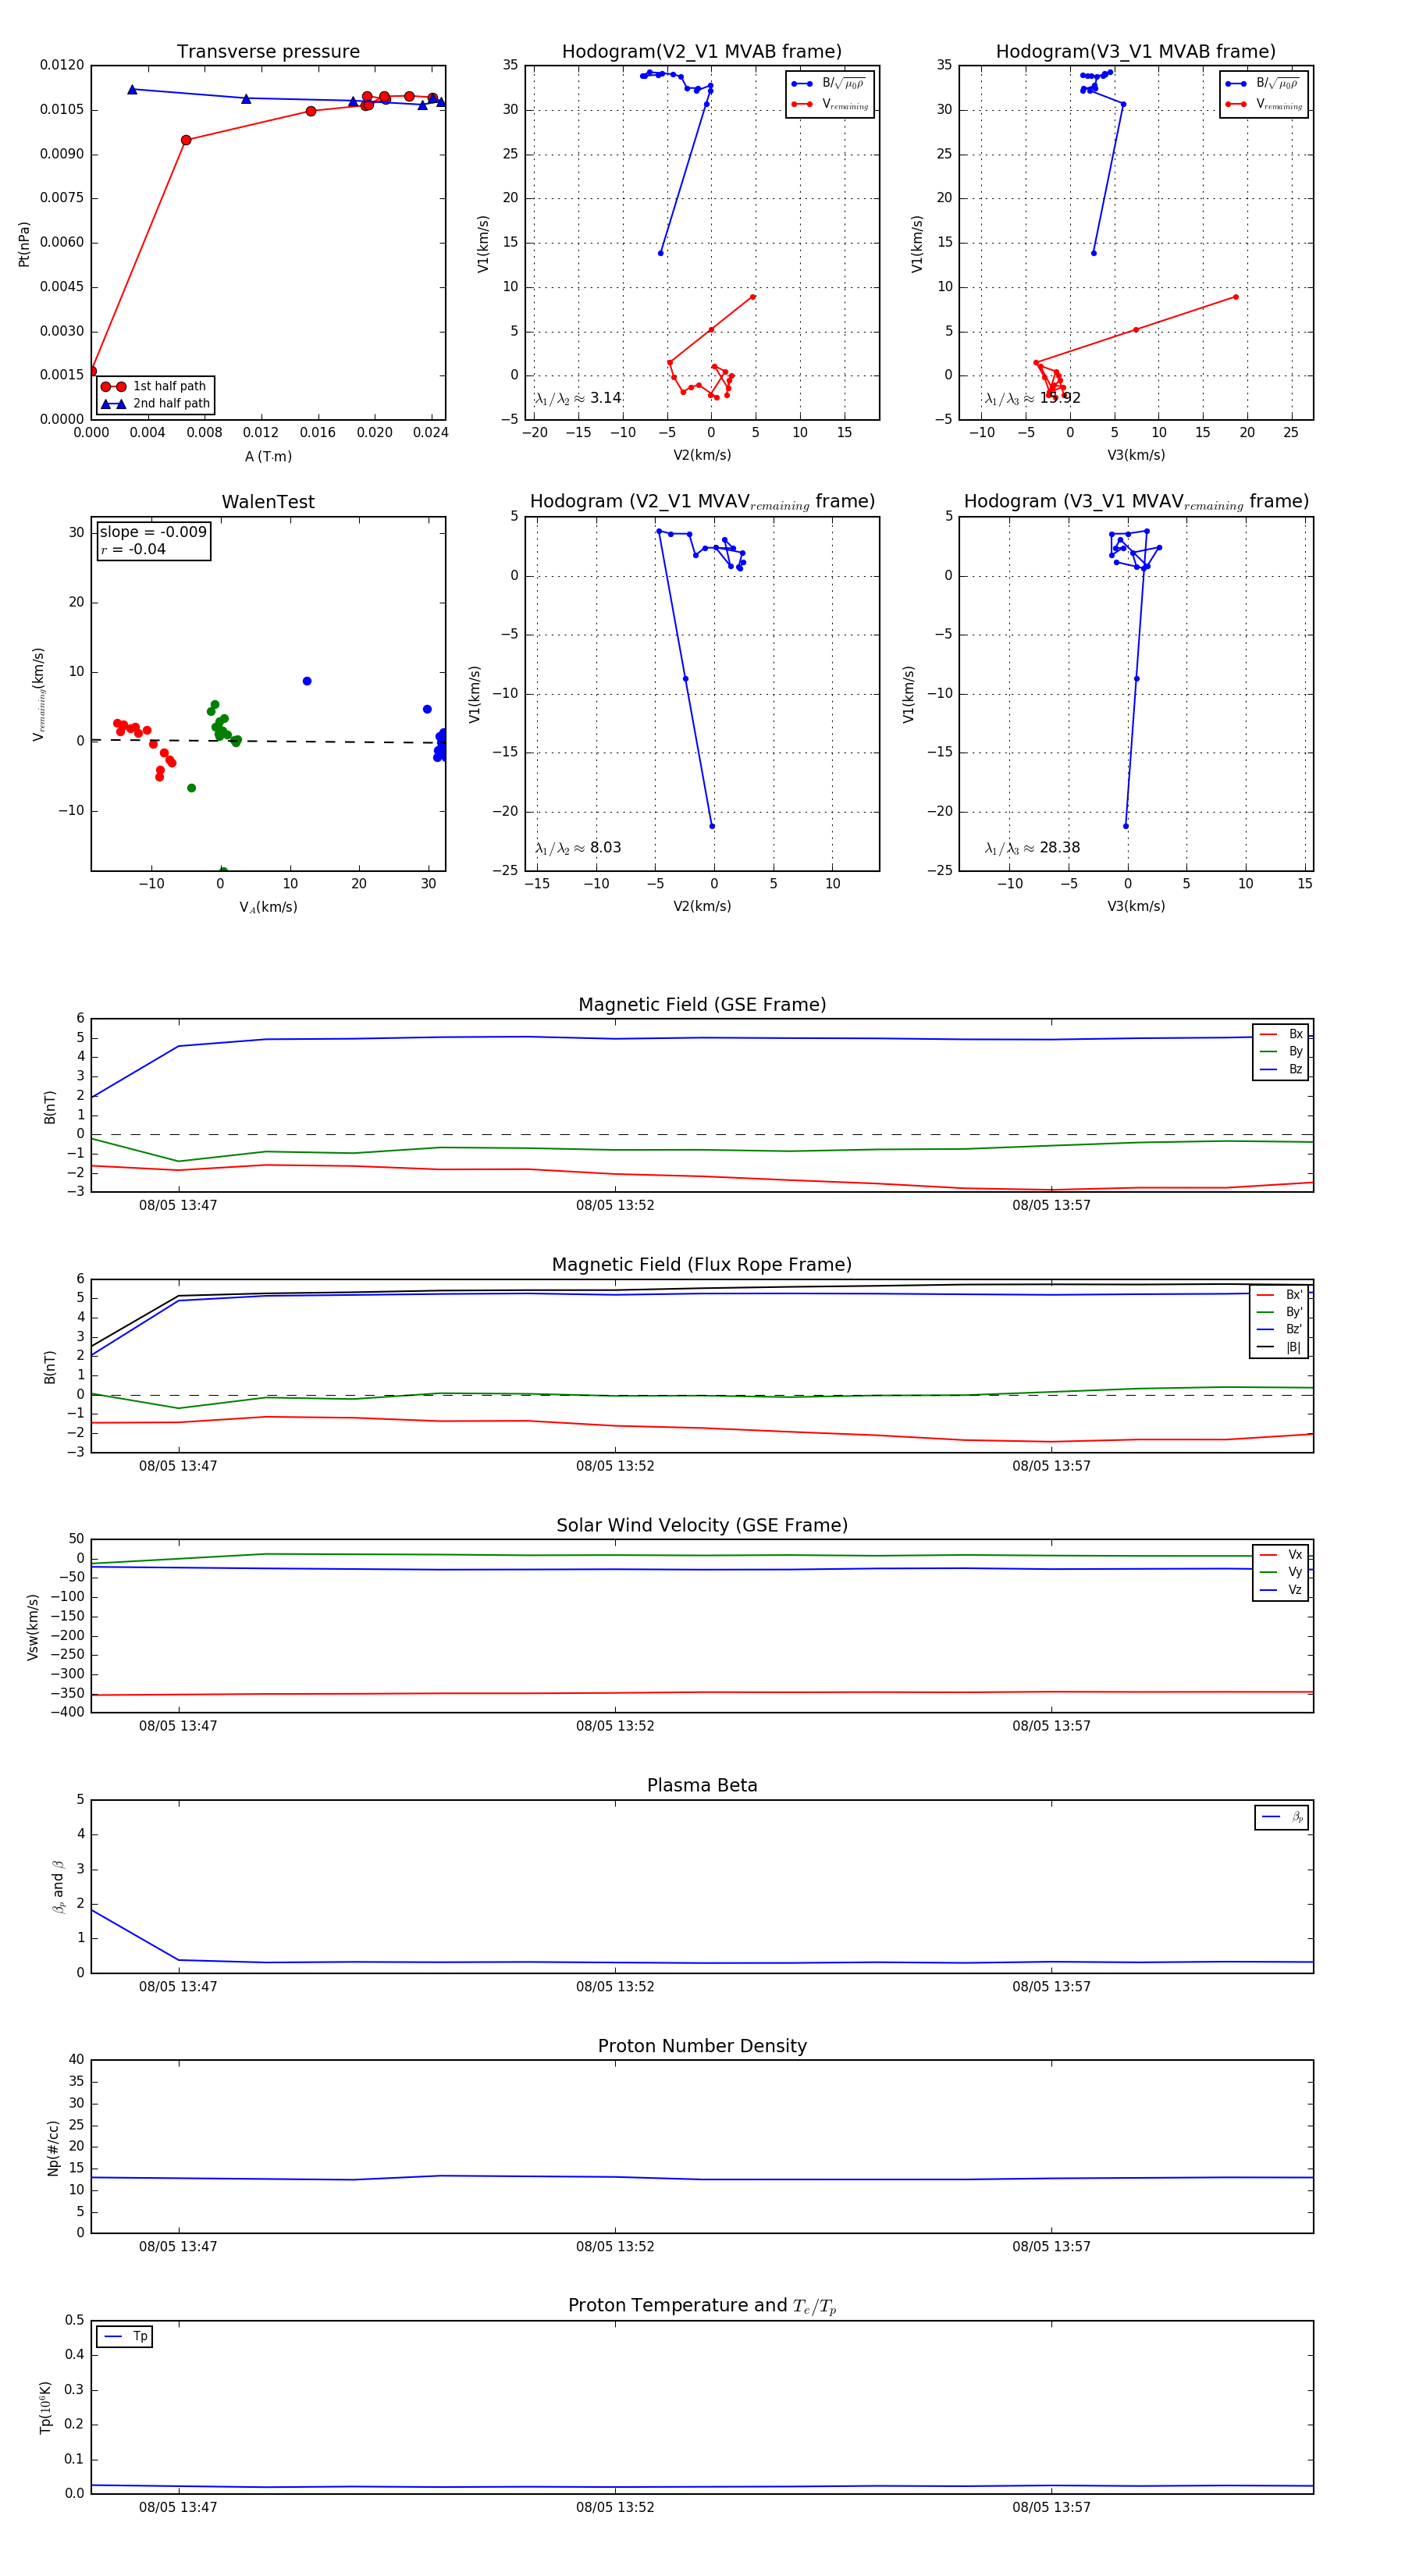Select the 'Bz' legend entry in GSE field panel
Screen dimensions: 1405x2576
1281,1069
